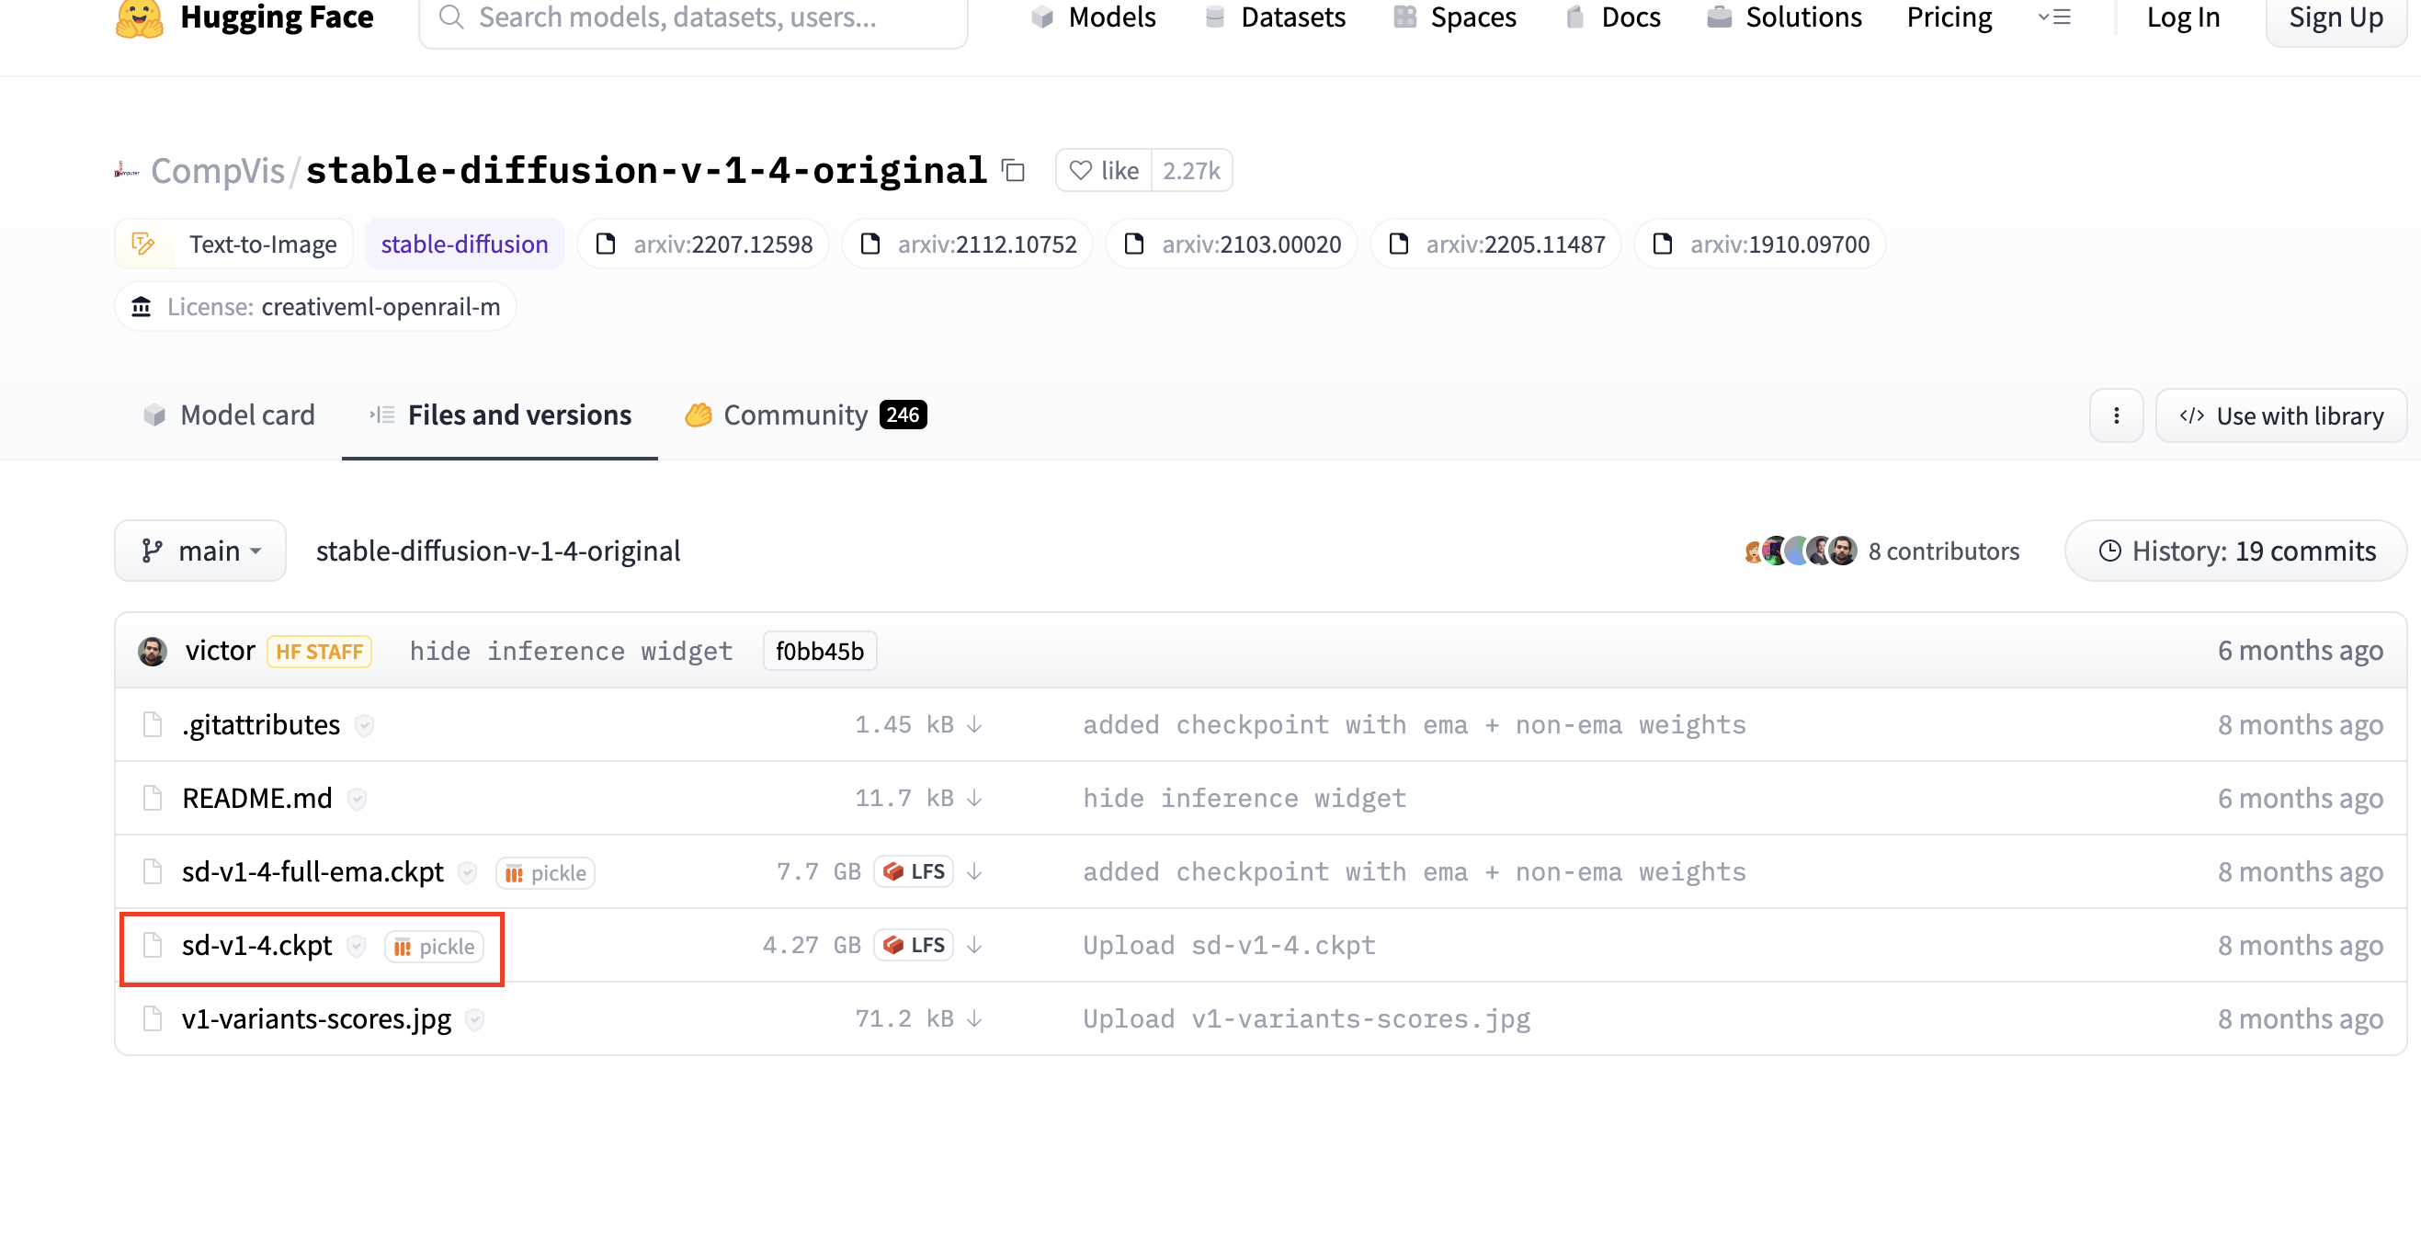Download sd-v1-4-full-ema.ckpt using its arrow icon

pos(974,871)
